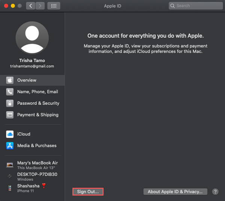Click the App Store icon for Media & Purchases
Viewport: 225px width, 201px height.
click(10, 146)
